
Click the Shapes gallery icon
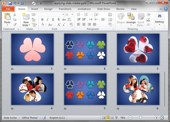(121, 16)
